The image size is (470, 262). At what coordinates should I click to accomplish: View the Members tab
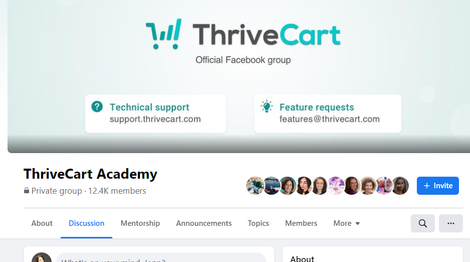click(x=301, y=223)
